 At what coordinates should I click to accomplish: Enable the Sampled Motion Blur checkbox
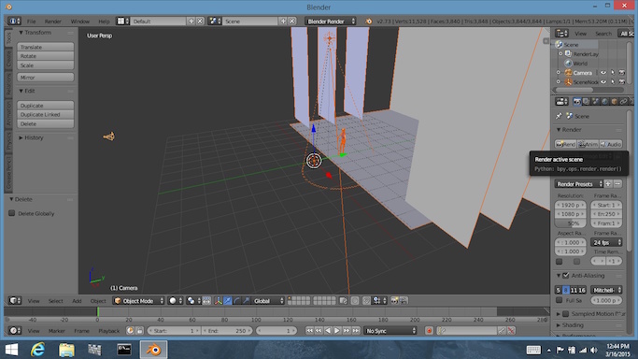(565, 314)
